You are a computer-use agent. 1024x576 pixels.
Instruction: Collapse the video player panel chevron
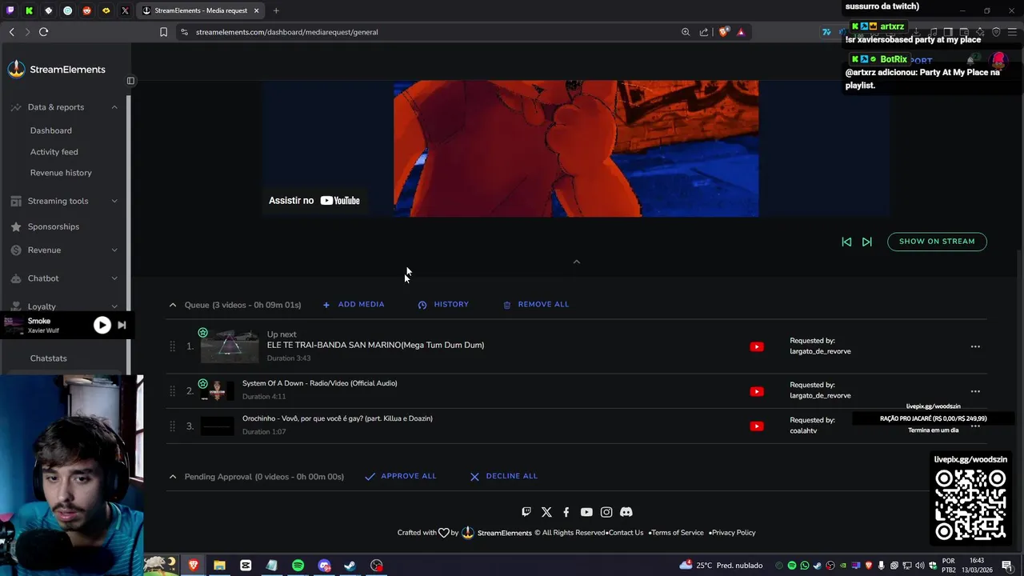576,262
